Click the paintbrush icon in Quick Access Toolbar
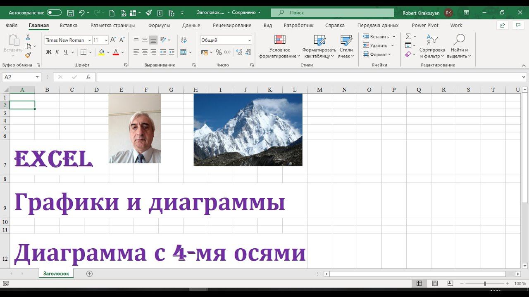 [149, 12]
